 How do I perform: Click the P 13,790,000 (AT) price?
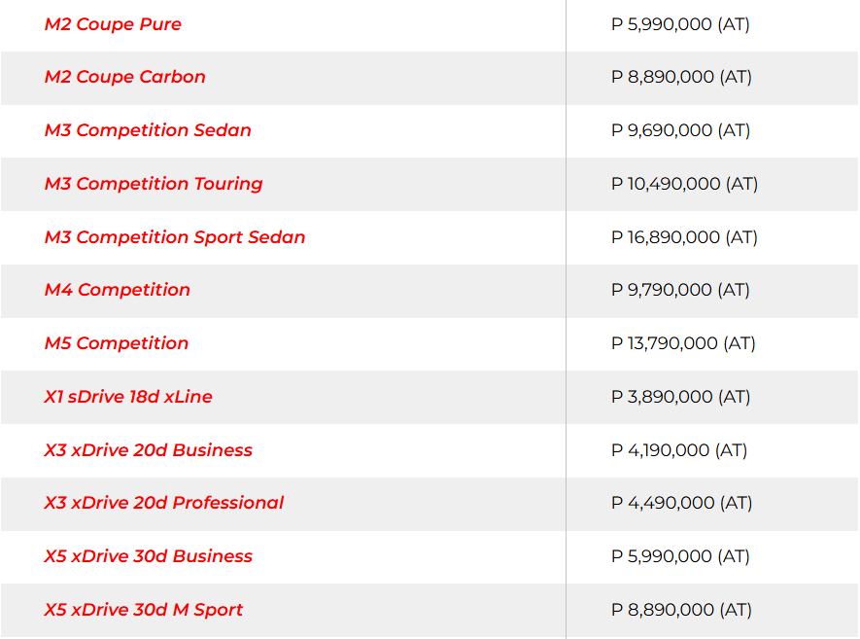[683, 343]
